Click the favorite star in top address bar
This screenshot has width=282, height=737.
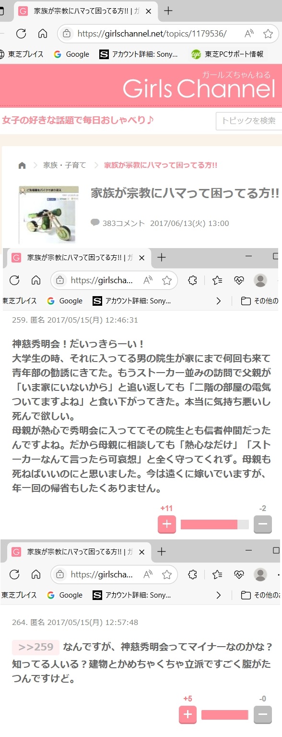268,34
